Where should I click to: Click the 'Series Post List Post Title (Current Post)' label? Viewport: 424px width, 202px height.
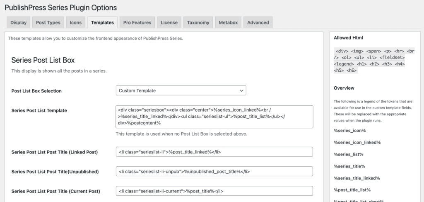click(56, 191)
